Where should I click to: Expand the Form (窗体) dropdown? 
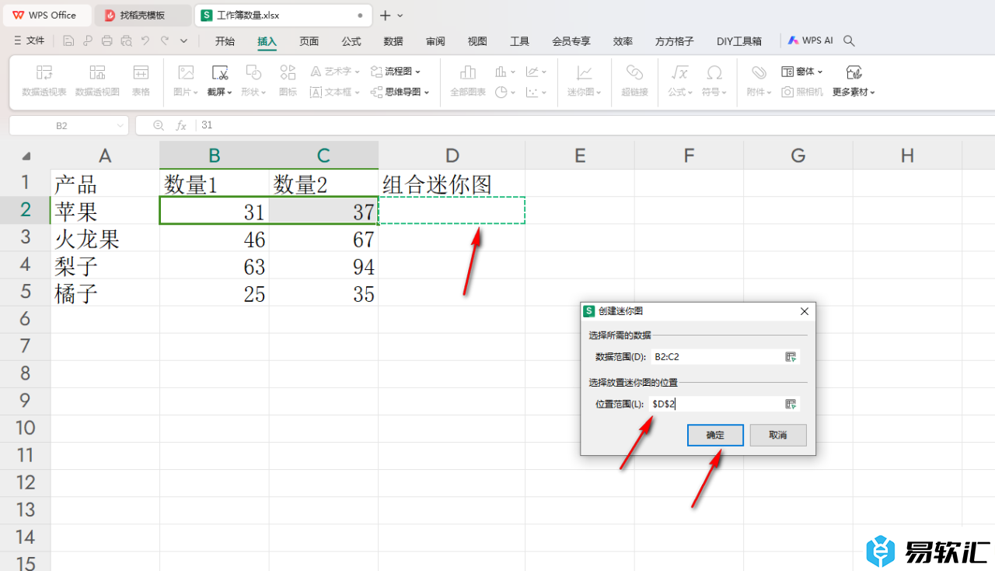click(x=820, y=72)
